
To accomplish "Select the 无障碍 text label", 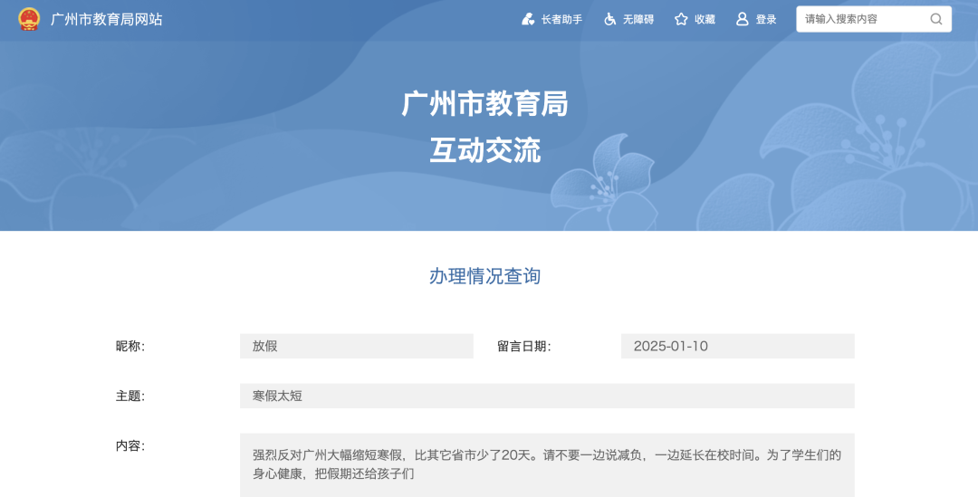I will click(x=638, y=19).
